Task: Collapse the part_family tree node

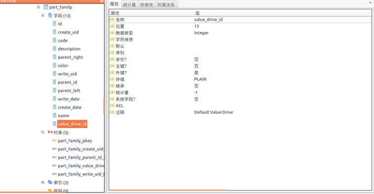Action: pos(38,7)
